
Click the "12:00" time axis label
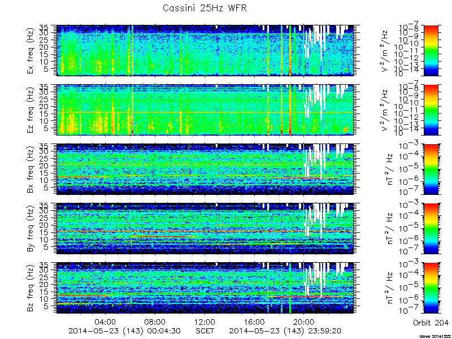click(205, 321)
